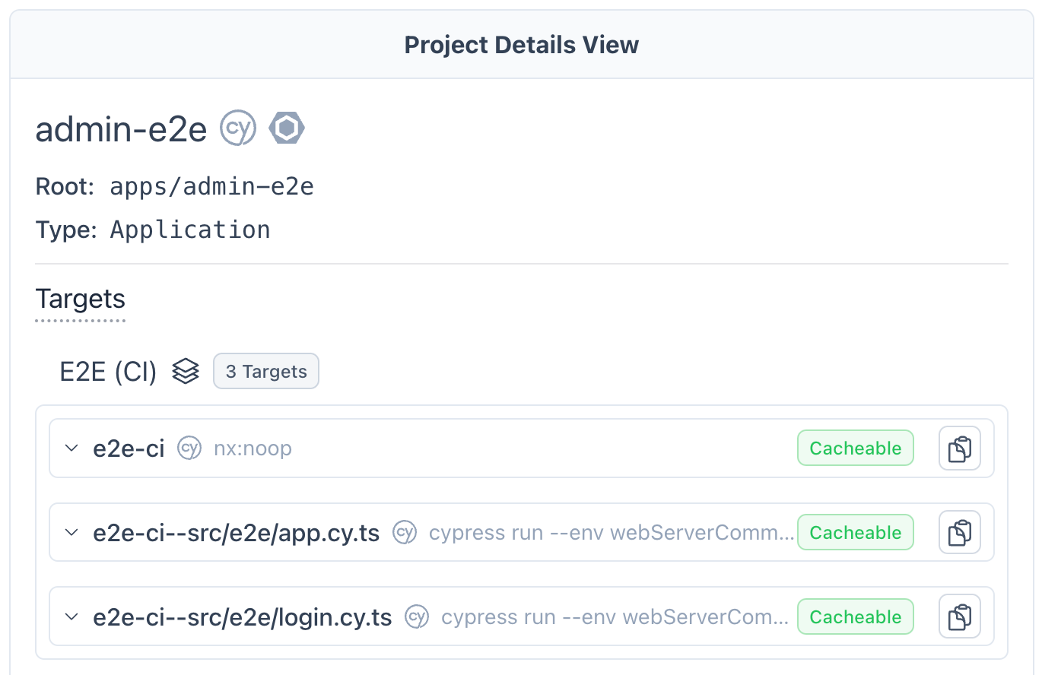Expand the e2e-ci target chevron
Viewport: 1042px width, 675px height.
click(x=71, y=448)
